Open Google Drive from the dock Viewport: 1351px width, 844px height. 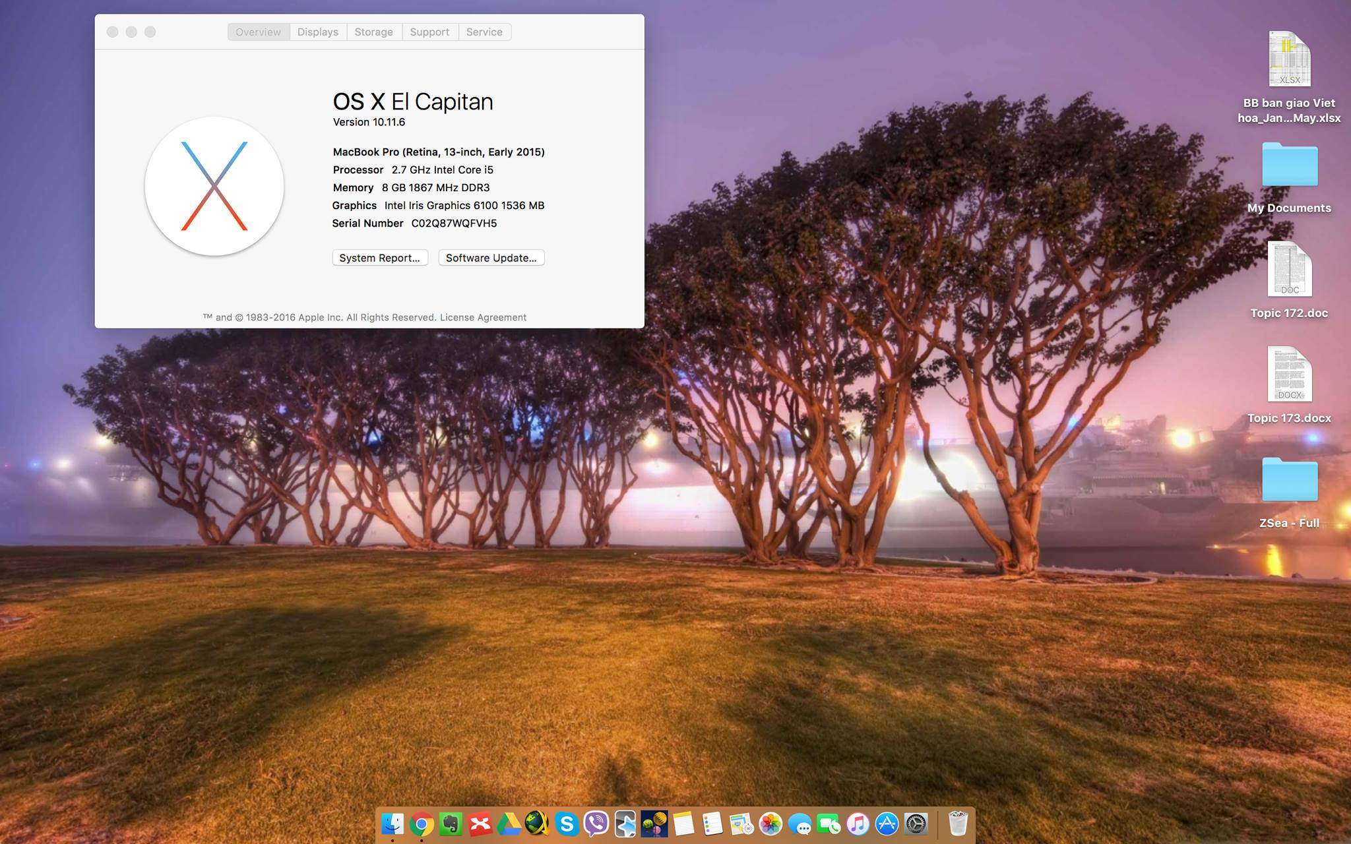tap(509, 824)
